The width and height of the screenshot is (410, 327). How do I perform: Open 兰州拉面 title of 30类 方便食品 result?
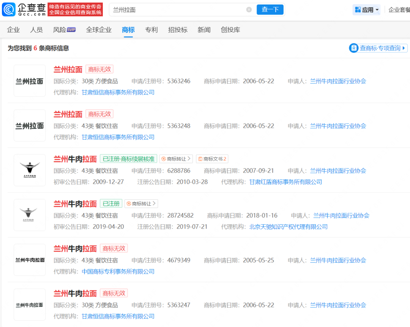[x=68, y=69]
